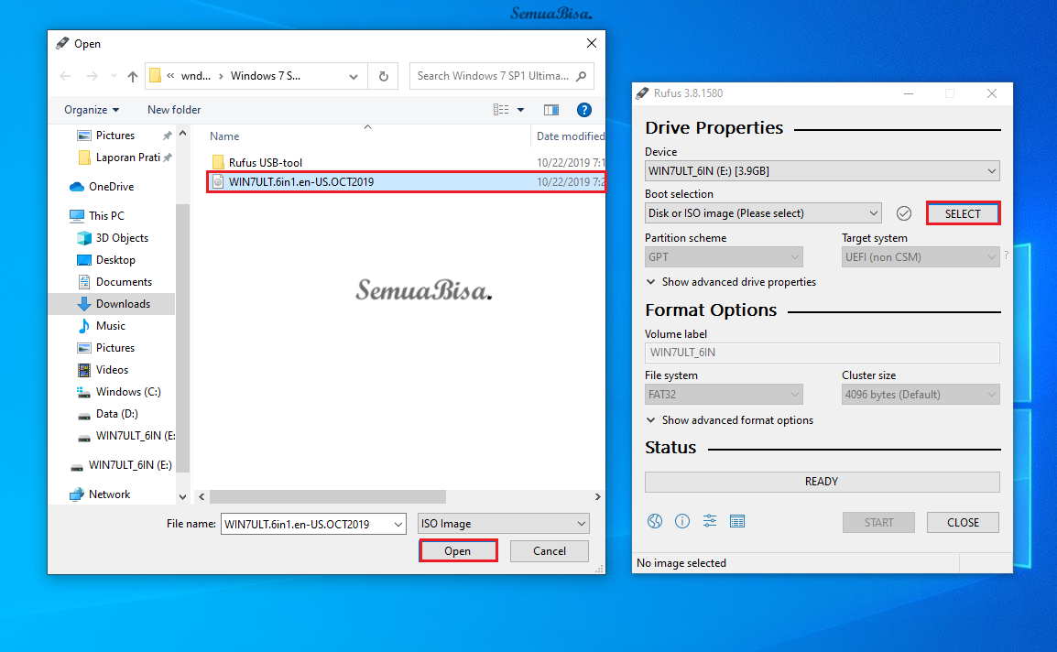This screenshot has width=1057, height=652.
Task: Click Open button in dialog
Action: click(x=458, y=551)
